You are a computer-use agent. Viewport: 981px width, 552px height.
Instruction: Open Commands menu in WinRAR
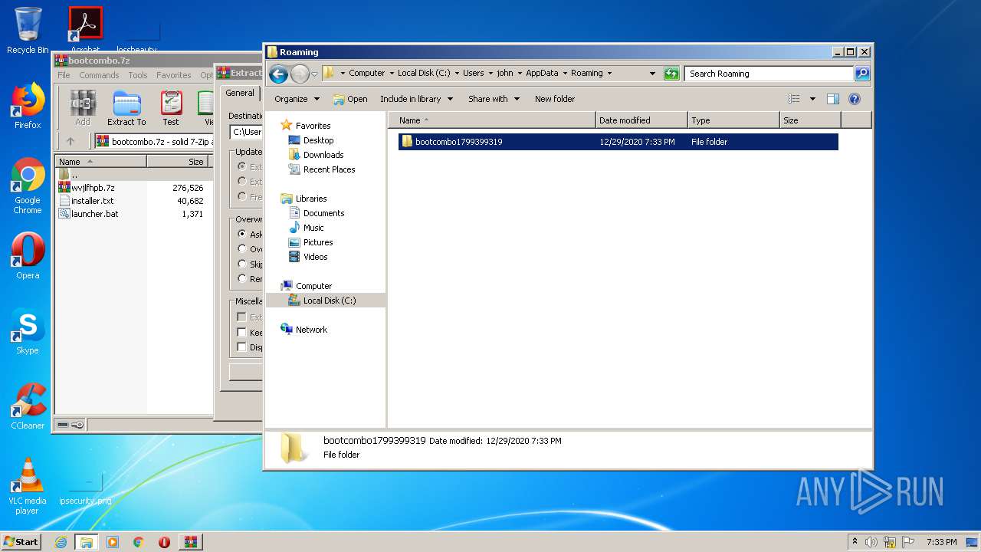pyautogui.click(x=99, y=75)
